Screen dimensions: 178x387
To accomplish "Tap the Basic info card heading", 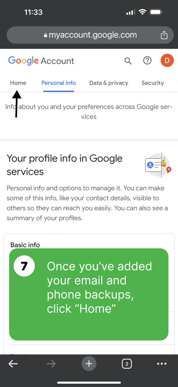I will [x=25, y=245].
